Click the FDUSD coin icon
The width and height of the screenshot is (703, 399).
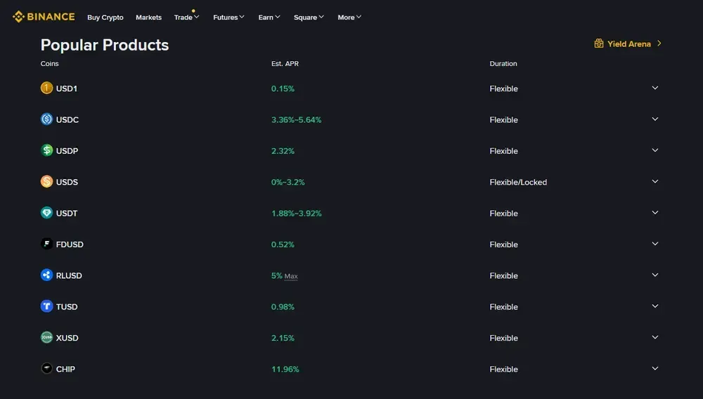pyautogui.click(x=46, y=244)
